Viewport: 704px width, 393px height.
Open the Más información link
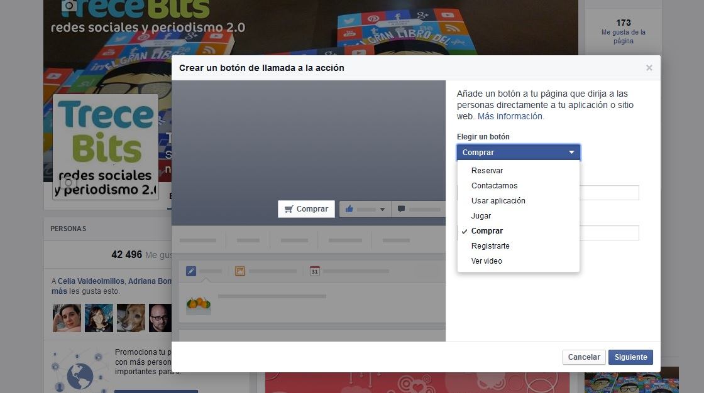[x=510, y=117]
